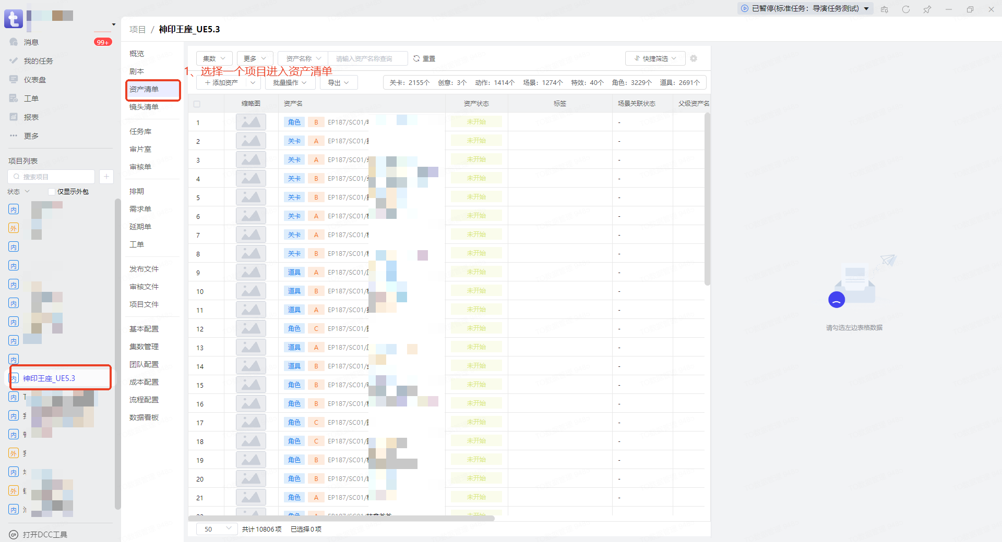Open the 任务库 menu item
This screenshot has width=1002, height=542.
(140, 131)
